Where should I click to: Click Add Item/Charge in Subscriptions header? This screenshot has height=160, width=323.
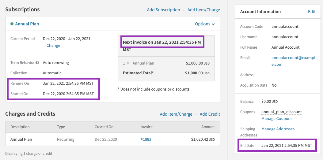click(x=203, y=10)
